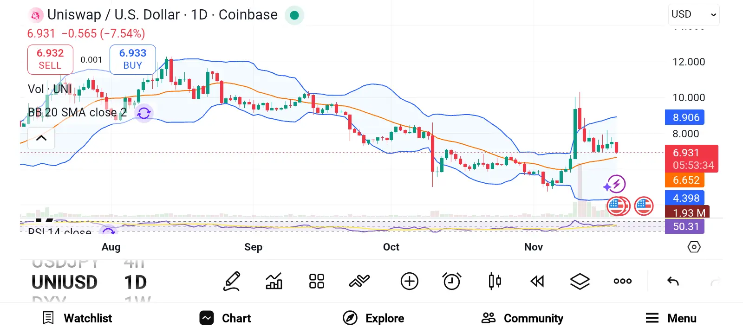
Task: Open the indicators chart icon
Action: click(274, 281)
